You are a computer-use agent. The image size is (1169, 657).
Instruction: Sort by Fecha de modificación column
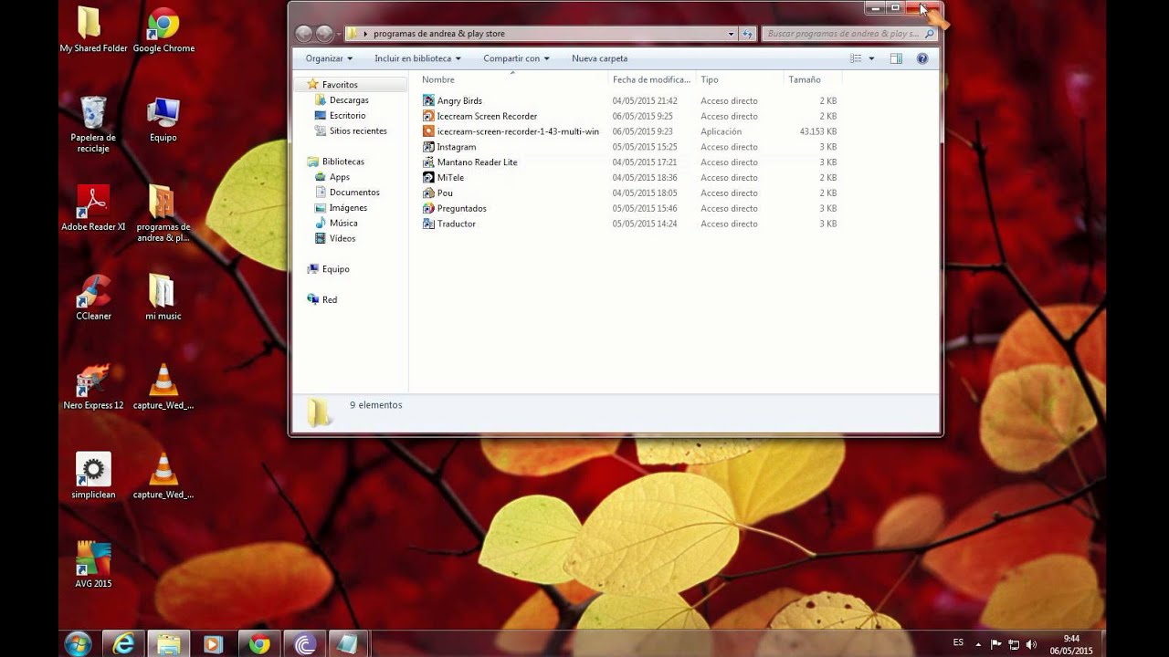coord(652,79)
